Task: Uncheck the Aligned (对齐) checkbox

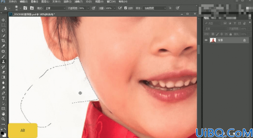Action: click(x=126, y=8)
